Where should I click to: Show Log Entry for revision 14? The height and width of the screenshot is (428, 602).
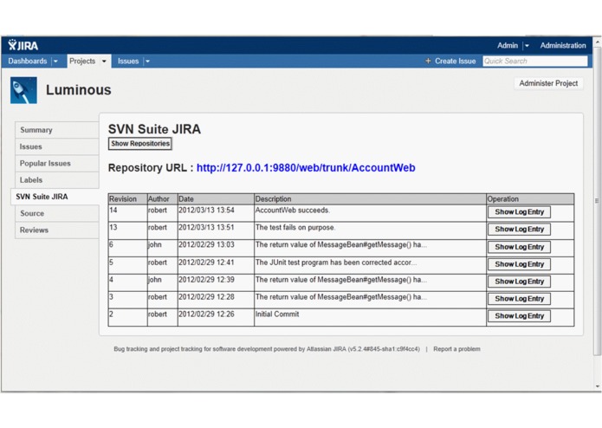click(x=519, y=212)
